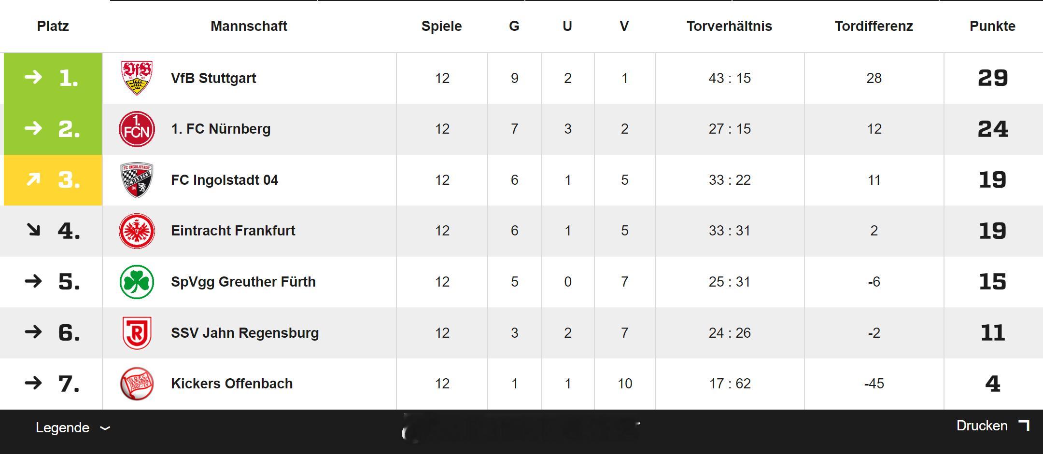Click the VfB Stuttgart club crest
The image size is (1043, 454).
click(137, 78)
